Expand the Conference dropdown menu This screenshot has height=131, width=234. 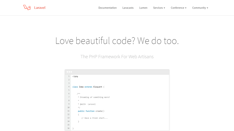click(178, 8)
